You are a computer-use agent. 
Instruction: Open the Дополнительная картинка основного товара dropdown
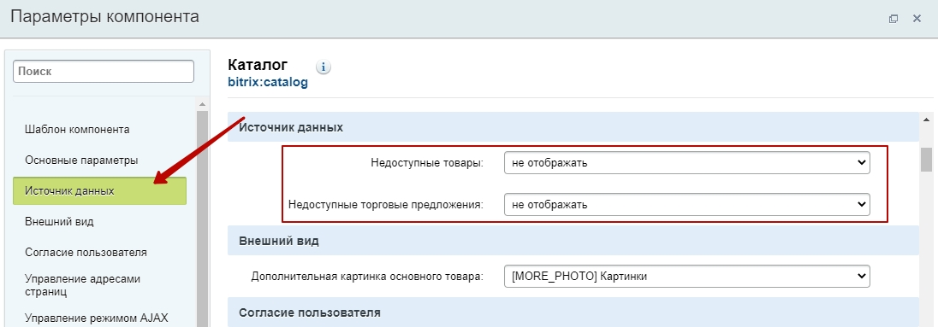[686, 277]
